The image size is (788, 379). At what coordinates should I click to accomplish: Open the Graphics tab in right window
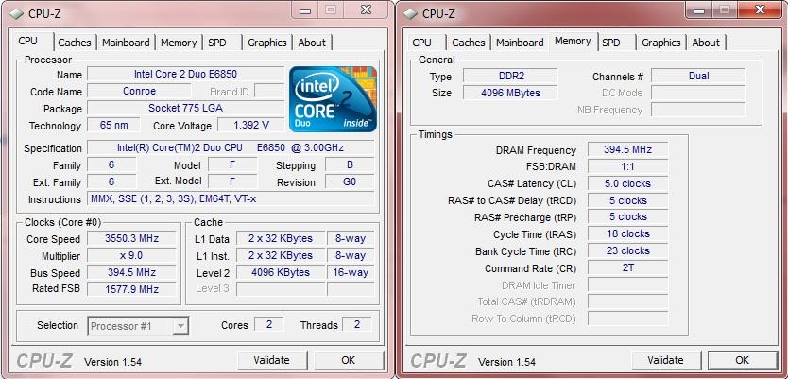[x=660, y=43]
